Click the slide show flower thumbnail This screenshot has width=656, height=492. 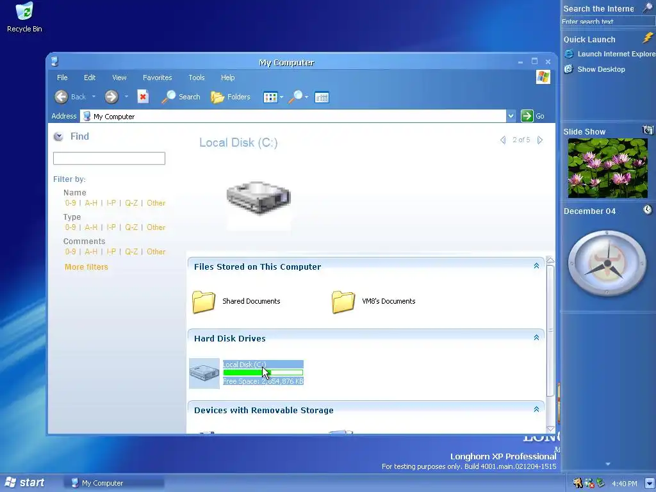click(x=607, y=168)
